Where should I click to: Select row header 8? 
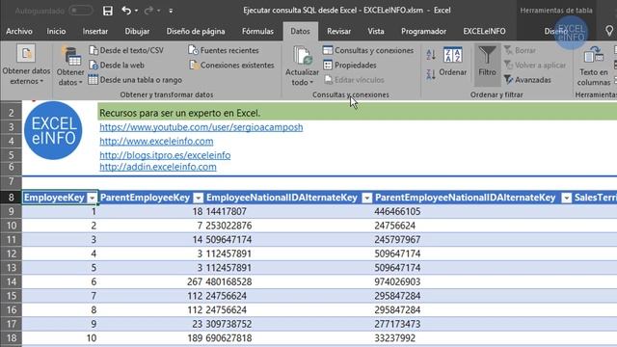coord(11,197)
